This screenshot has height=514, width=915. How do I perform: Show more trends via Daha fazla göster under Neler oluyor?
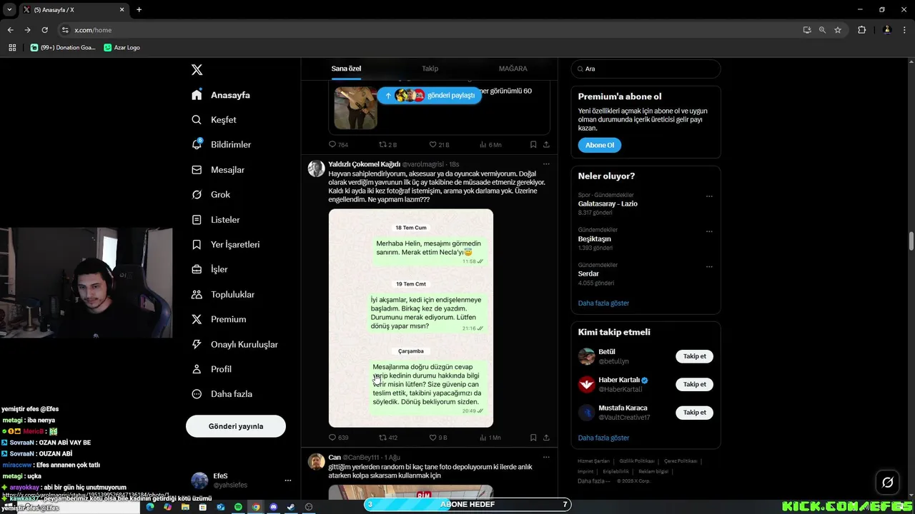click(603, 303)
